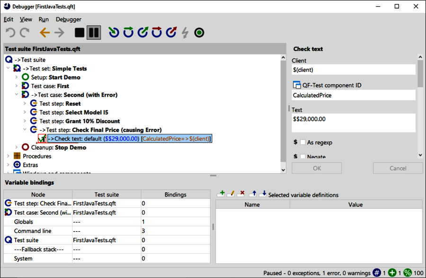Click the black and green record icon
The image size is (426, 278).
pyautogui.click(x=199, y=33)
